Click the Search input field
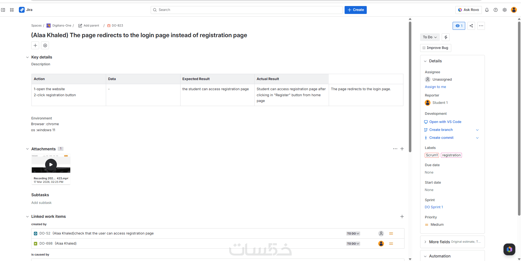 coord(246,10)
